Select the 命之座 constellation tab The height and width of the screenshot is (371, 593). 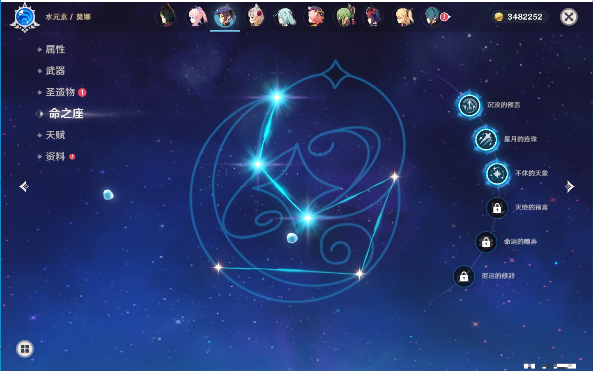point(66,114)
